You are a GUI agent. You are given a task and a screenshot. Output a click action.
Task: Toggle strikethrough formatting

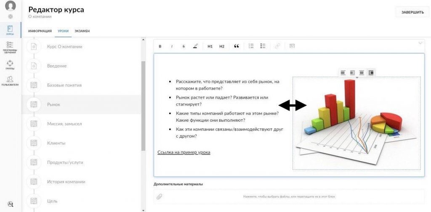(x=184, y=46)
